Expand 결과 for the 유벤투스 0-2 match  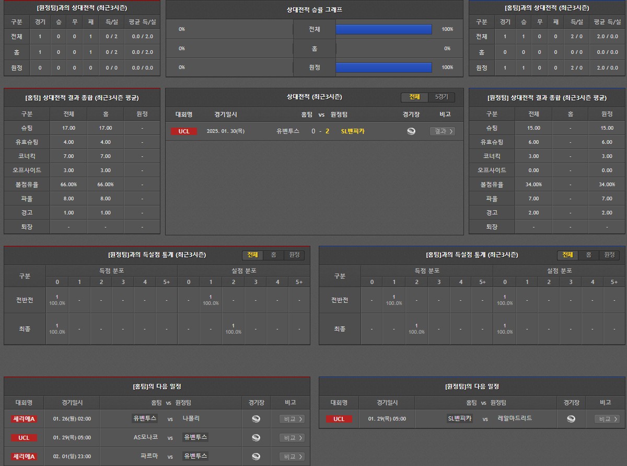pyautogui.click(x=442, y=131)
